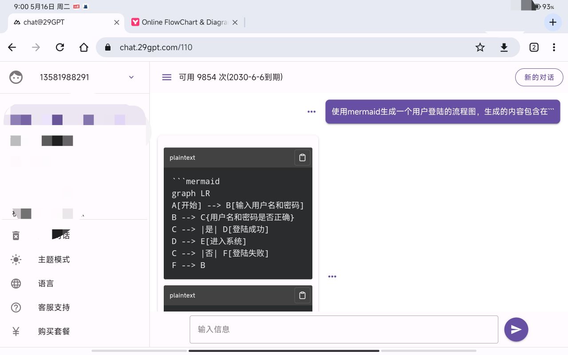This screenshot has height=355, width=568.
Task: Open 主题模式 theme mode setting
Action: point(54,260)
